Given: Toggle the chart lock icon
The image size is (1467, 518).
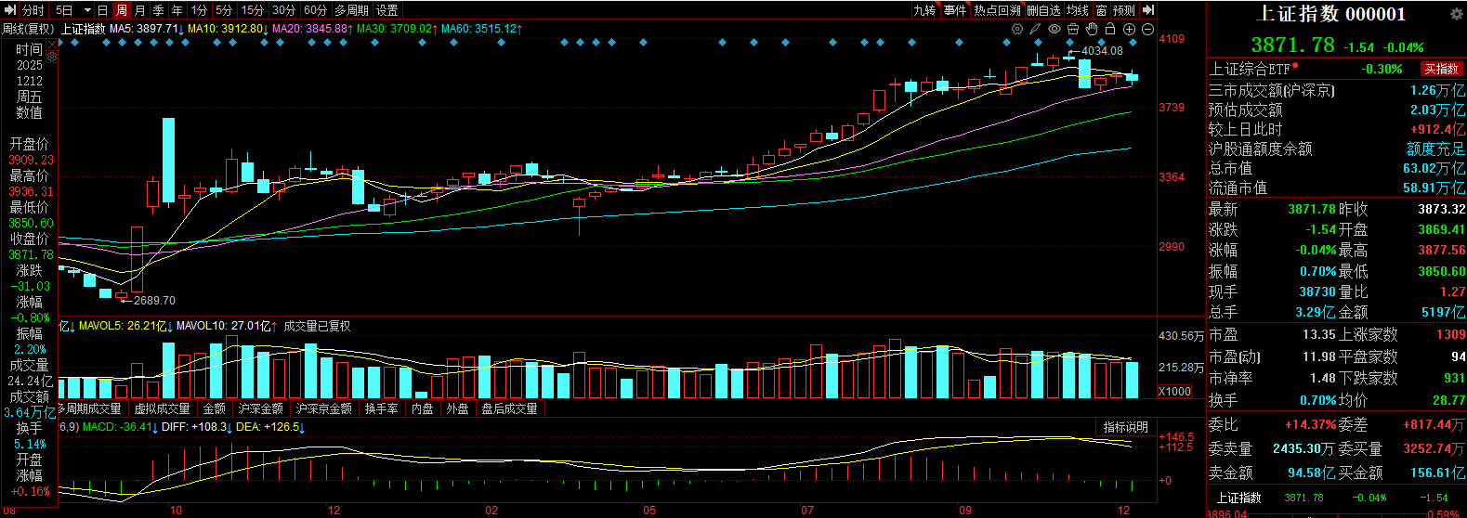Looking at the screenshot, I should click(1110, 30).
